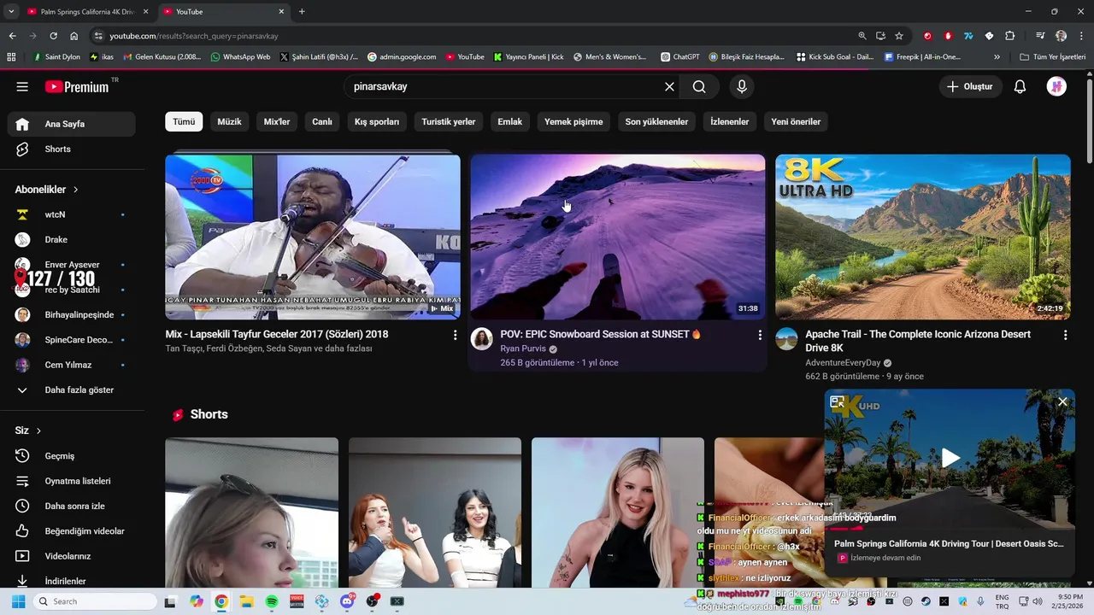Open Tüm Yer İşaretleri bookmarks folder
Viewport: 1094px width, 615px height.
[1052, 57]
